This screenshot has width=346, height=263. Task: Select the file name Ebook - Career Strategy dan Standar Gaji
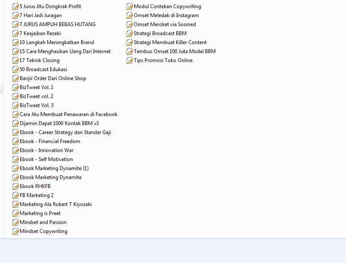tap(65, 132)
